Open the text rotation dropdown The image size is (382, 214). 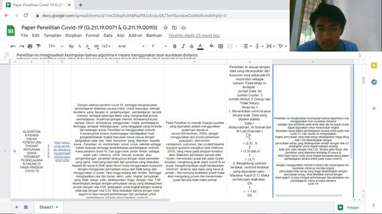point(282,46)
